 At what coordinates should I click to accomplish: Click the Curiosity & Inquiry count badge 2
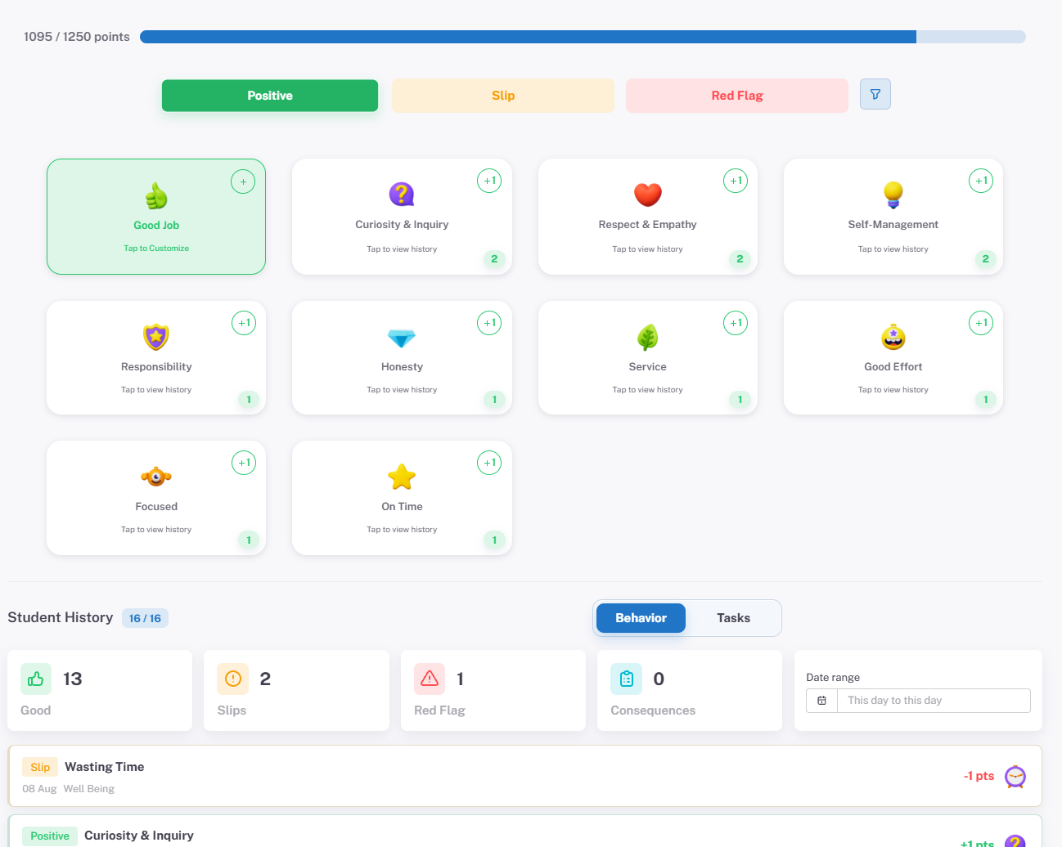coord(494,259)
